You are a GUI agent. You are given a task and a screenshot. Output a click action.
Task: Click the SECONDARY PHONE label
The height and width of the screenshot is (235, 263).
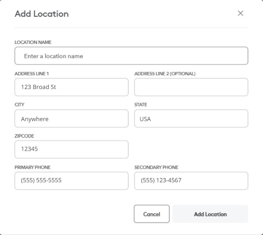(156, 167)
